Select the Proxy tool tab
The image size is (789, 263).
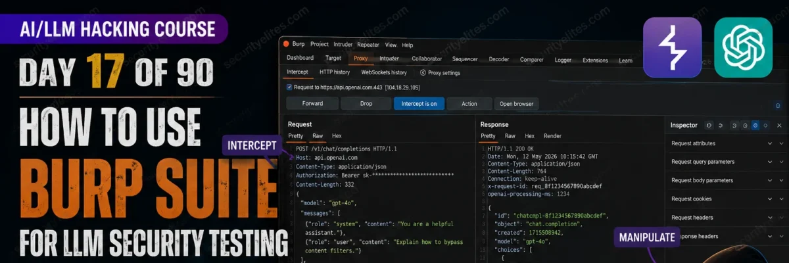(x=360, y=59)
